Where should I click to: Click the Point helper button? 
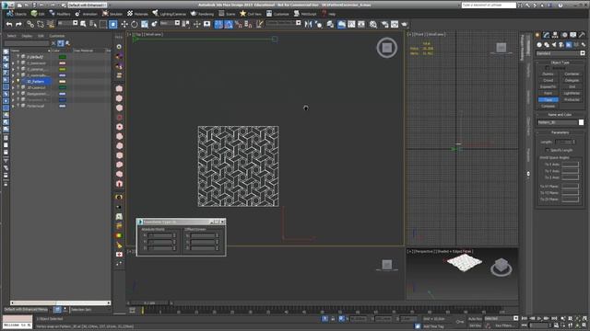(x=548, y=93)
